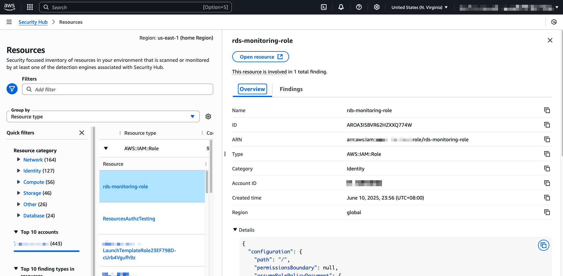Copy the ID value
The image size is (563, 276).
[x=547, y=125]
